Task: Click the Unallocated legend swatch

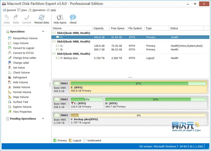Action: click(85, 141)
